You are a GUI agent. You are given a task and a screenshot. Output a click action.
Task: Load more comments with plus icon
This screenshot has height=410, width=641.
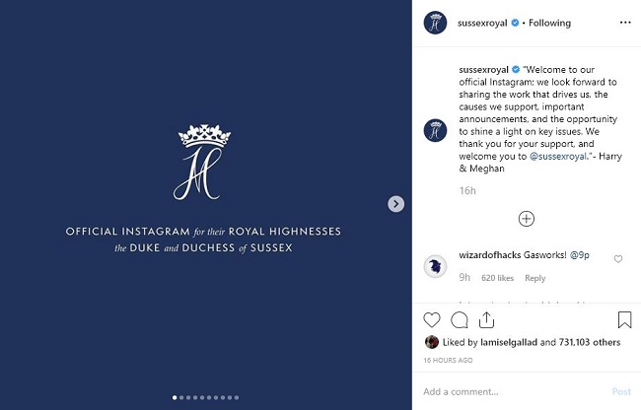tap(527, 219)
